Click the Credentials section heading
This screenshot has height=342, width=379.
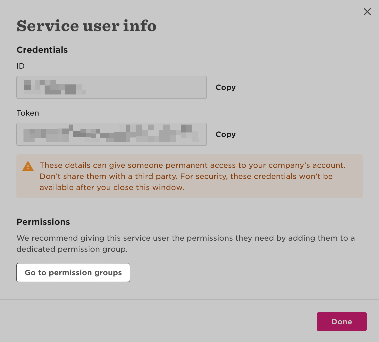(x=42, y=50)
